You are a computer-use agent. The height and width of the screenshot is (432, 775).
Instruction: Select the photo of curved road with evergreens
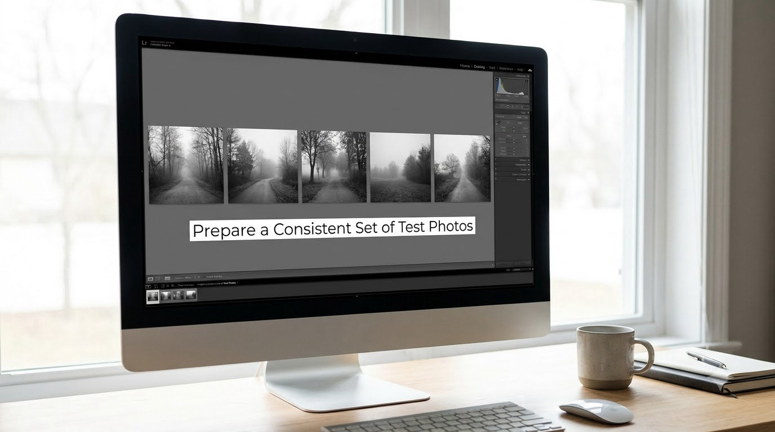[x=262, y=166]
